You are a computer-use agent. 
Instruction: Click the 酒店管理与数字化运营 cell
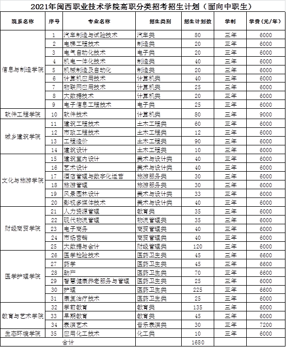pyautogui.click(x=99, y=176)
